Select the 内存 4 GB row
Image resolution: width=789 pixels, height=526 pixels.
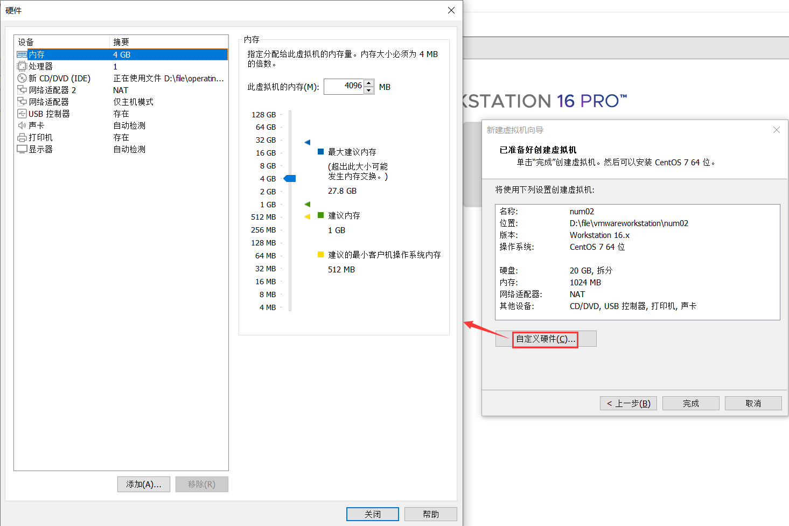pos(122,54)
